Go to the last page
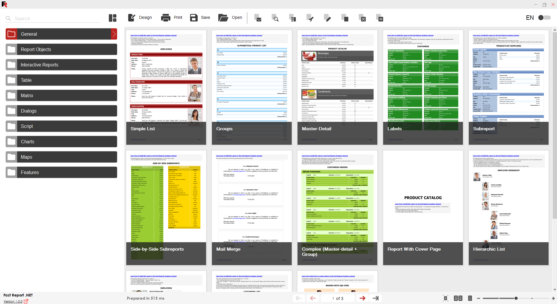 click(376, 298)
